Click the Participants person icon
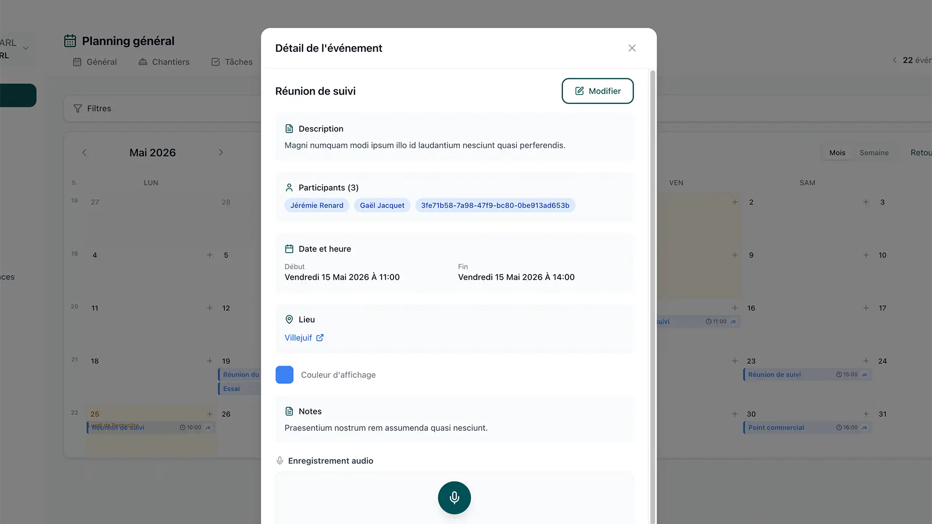 pyautogui.click(x=289, y=187)
